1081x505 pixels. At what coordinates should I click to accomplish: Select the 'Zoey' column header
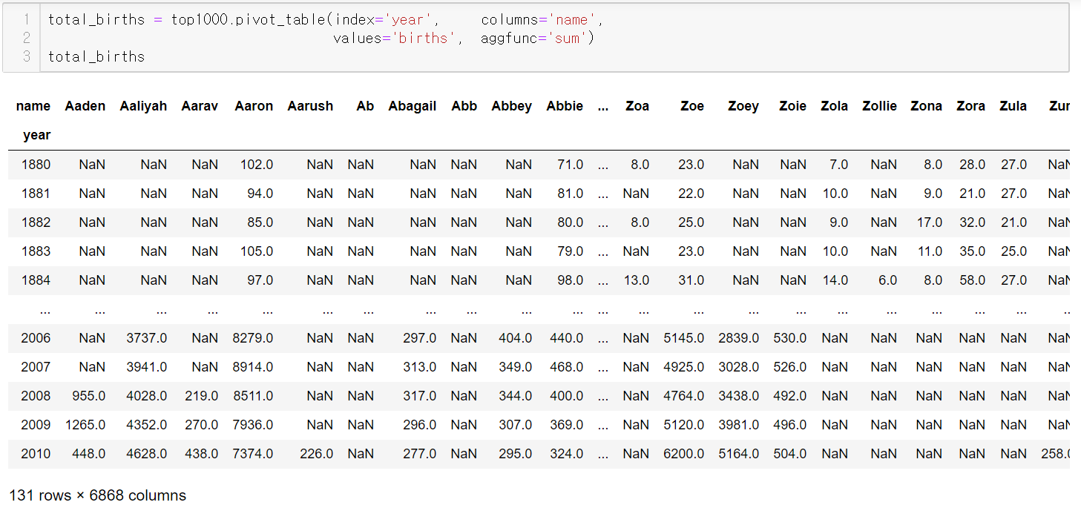click(x=743, y=106)
